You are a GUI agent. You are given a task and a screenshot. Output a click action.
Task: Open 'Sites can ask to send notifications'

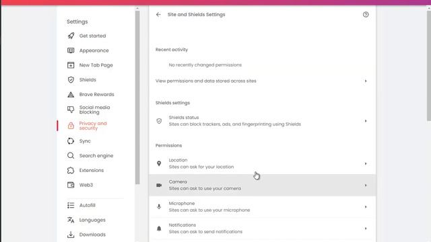coord(205,231)
